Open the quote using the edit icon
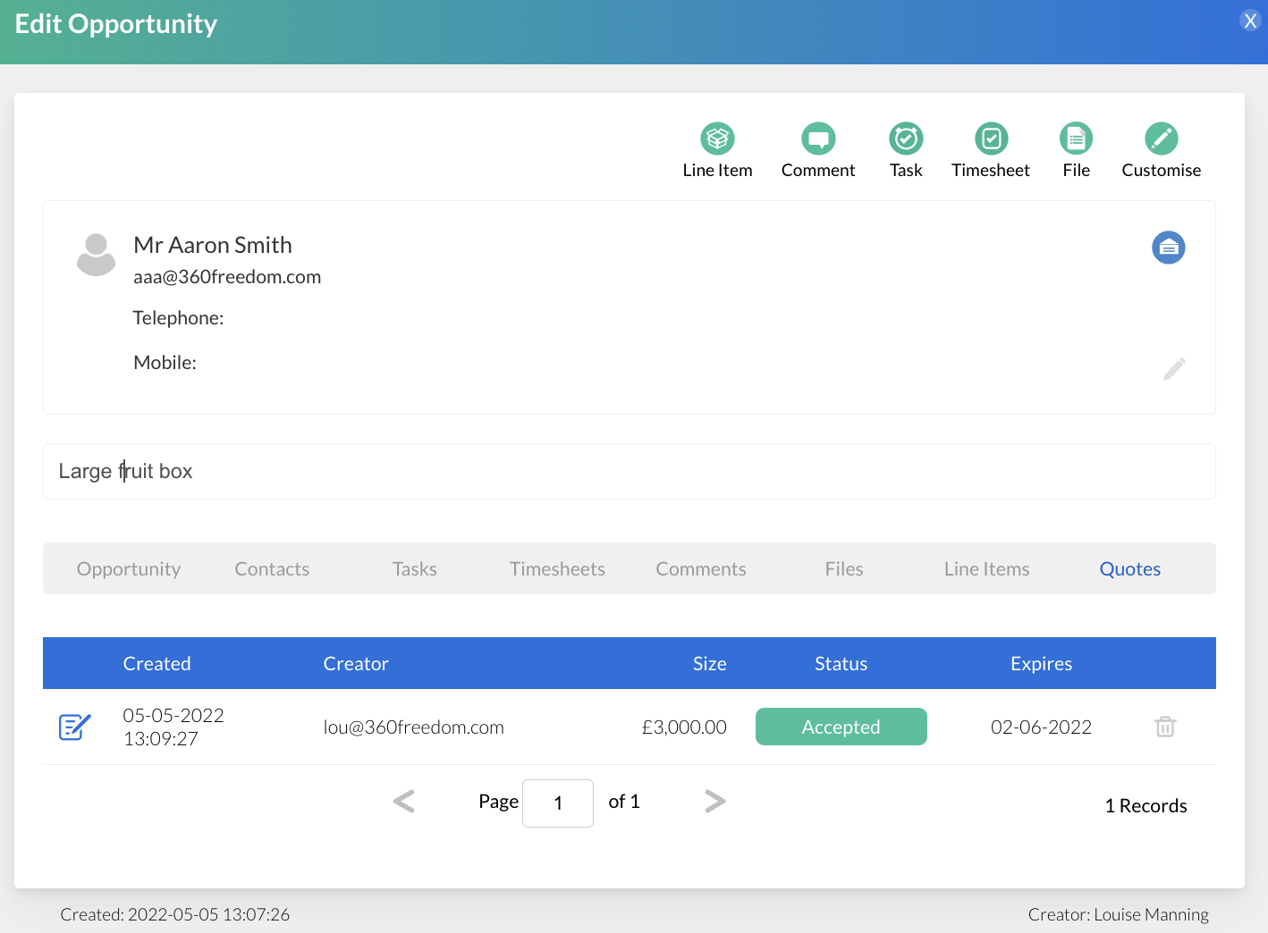The image size is (1268, 933). 74,727
